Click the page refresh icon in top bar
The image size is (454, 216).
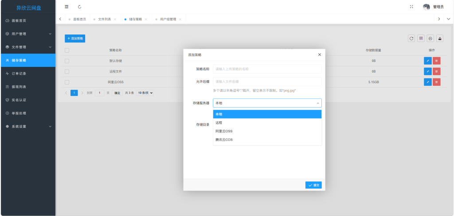pos(79,7)
